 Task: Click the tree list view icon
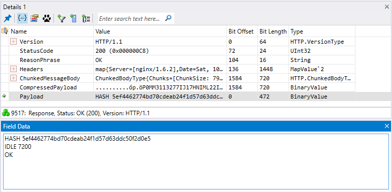pos(86,18)
